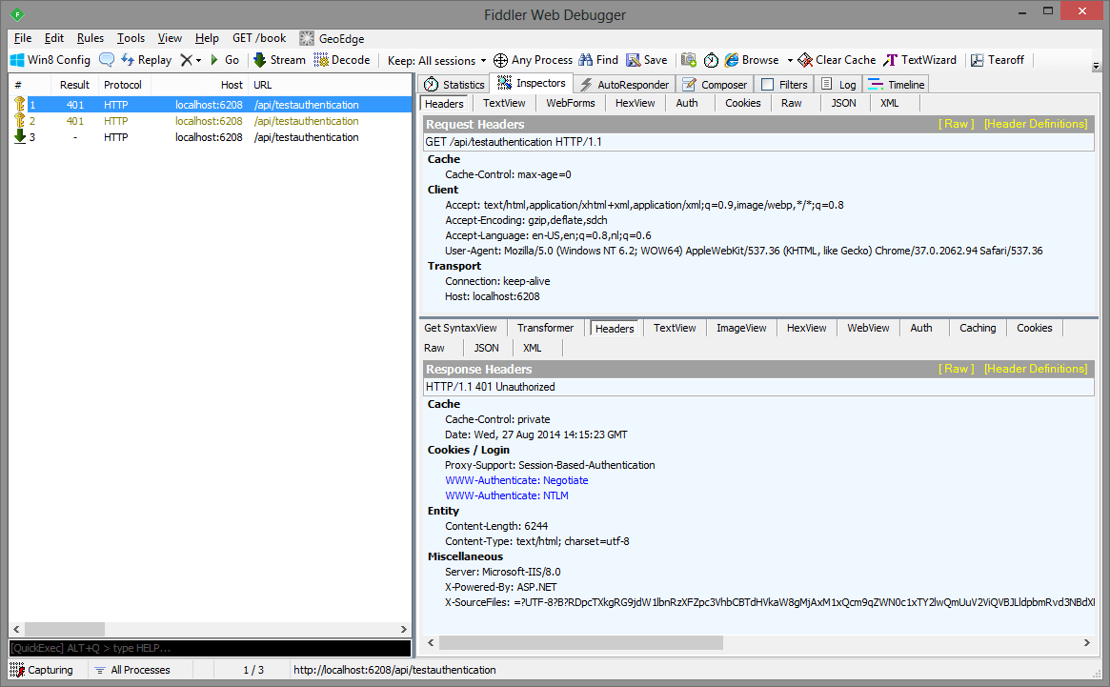Take a screenshot with the camera icon

click(689, 60)
